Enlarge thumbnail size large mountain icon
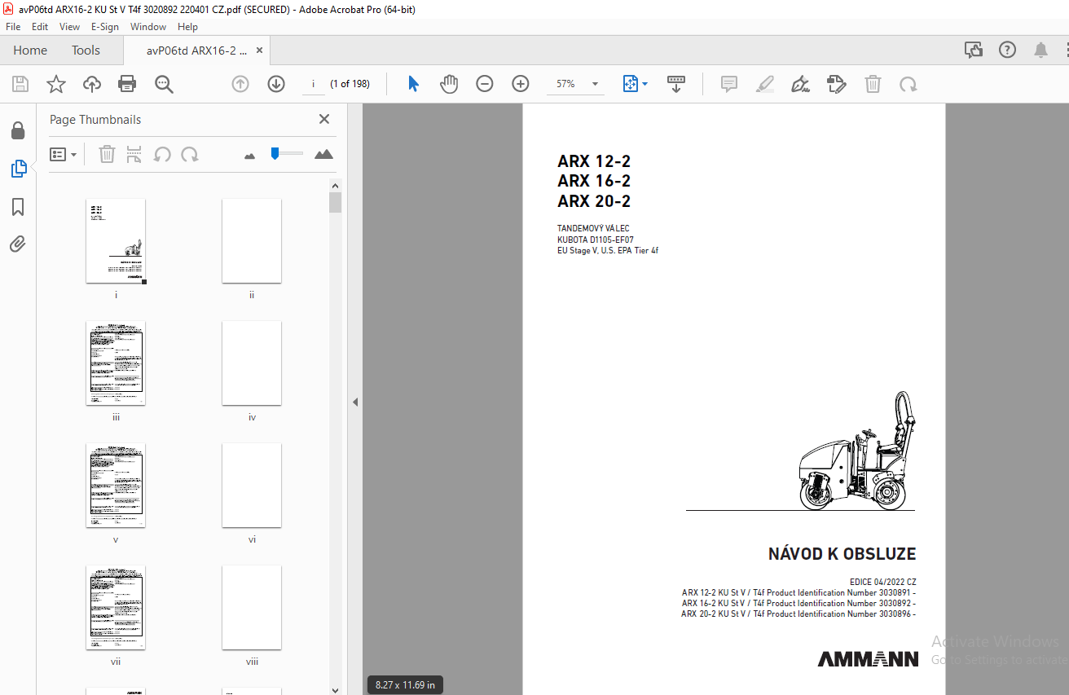 point(323,154)
